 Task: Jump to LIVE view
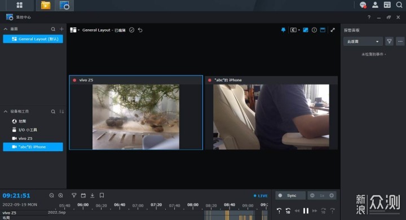coord(261,196)
